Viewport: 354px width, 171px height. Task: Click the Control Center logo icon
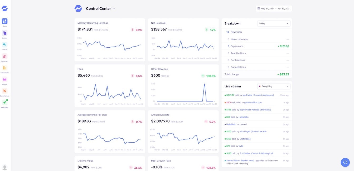coord(78,8)
